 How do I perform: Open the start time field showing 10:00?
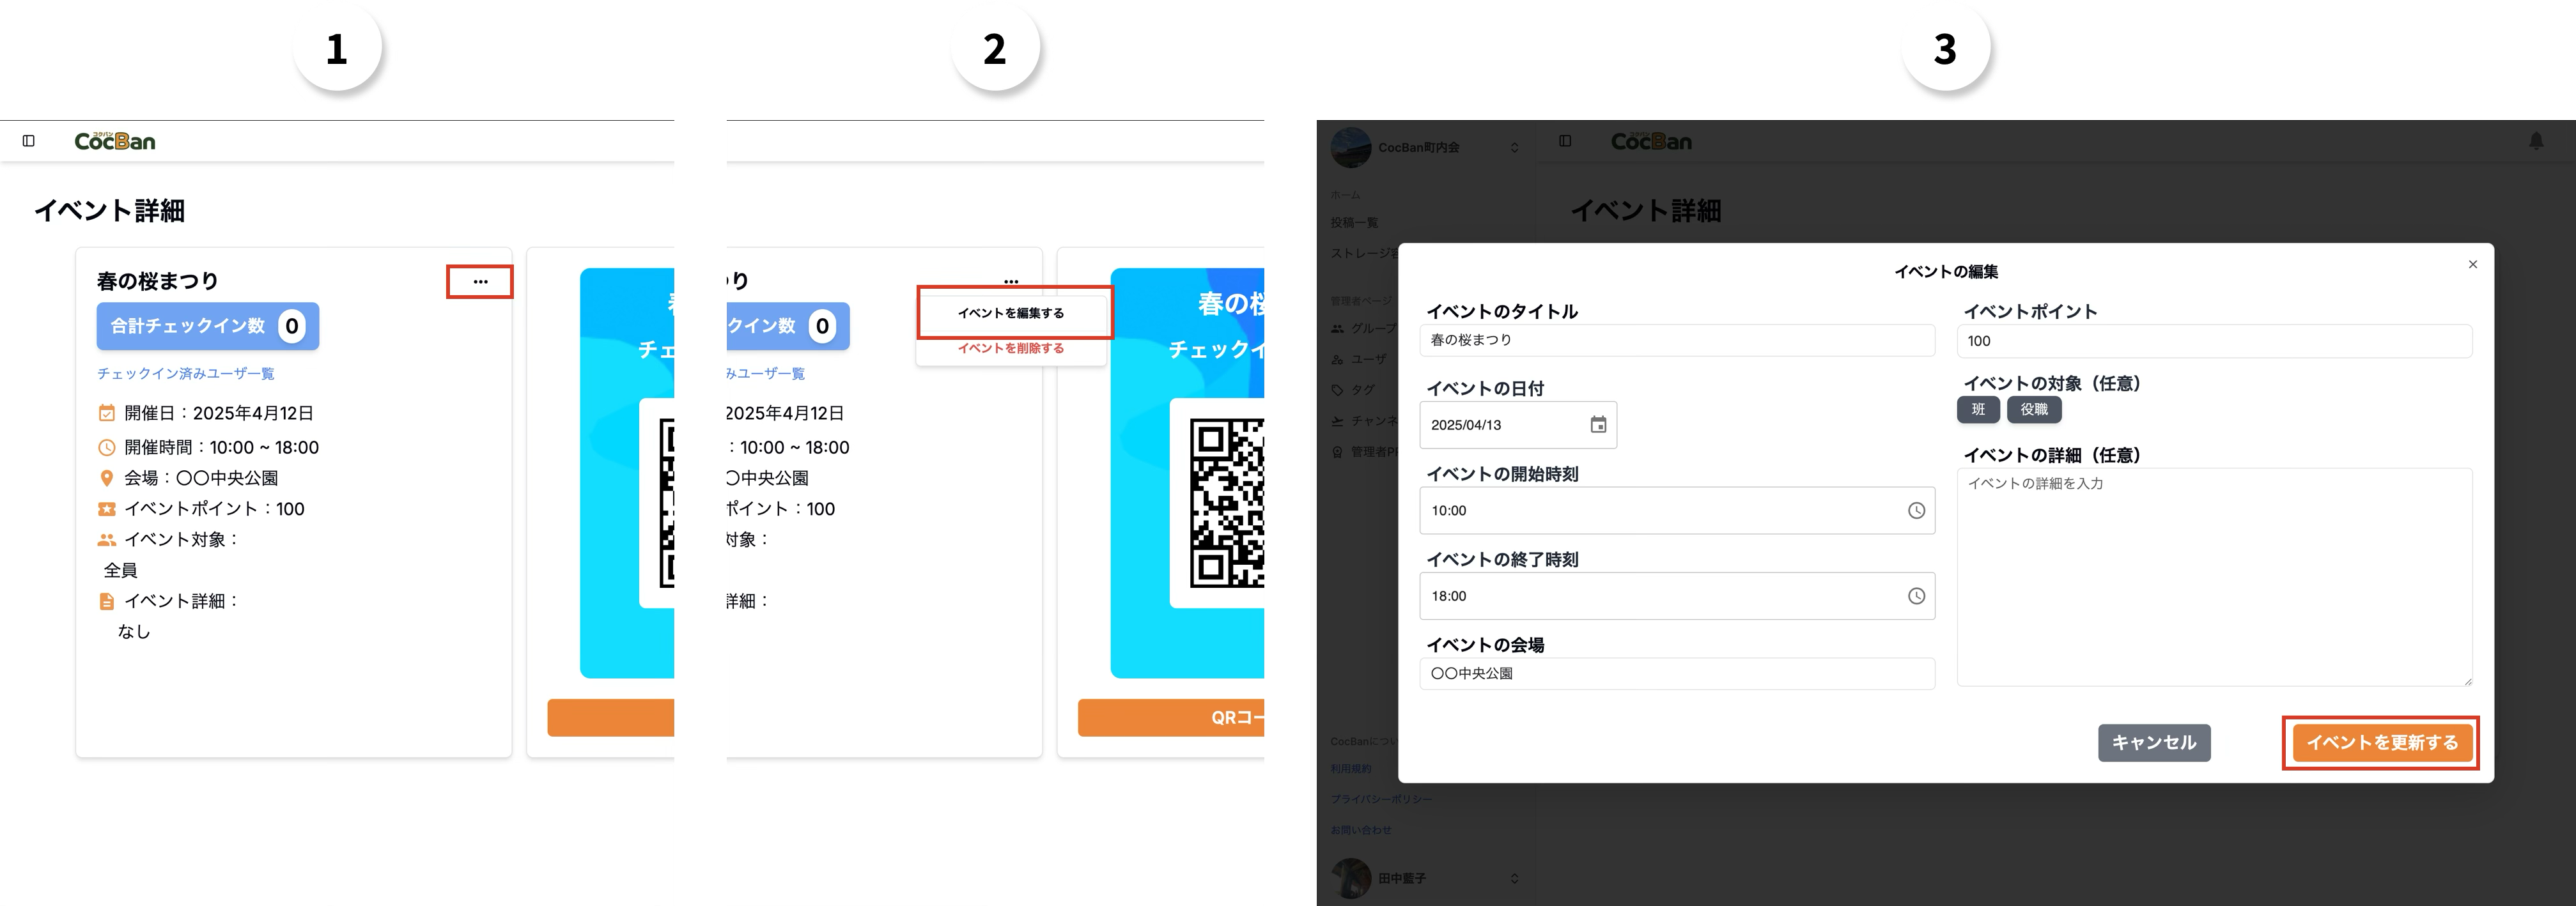1677,510
